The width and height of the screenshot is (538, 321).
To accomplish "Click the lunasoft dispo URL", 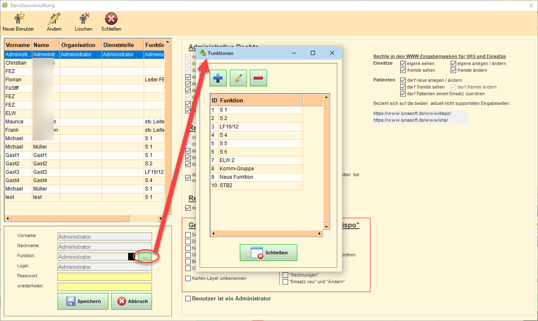I will tap(412, 113).
